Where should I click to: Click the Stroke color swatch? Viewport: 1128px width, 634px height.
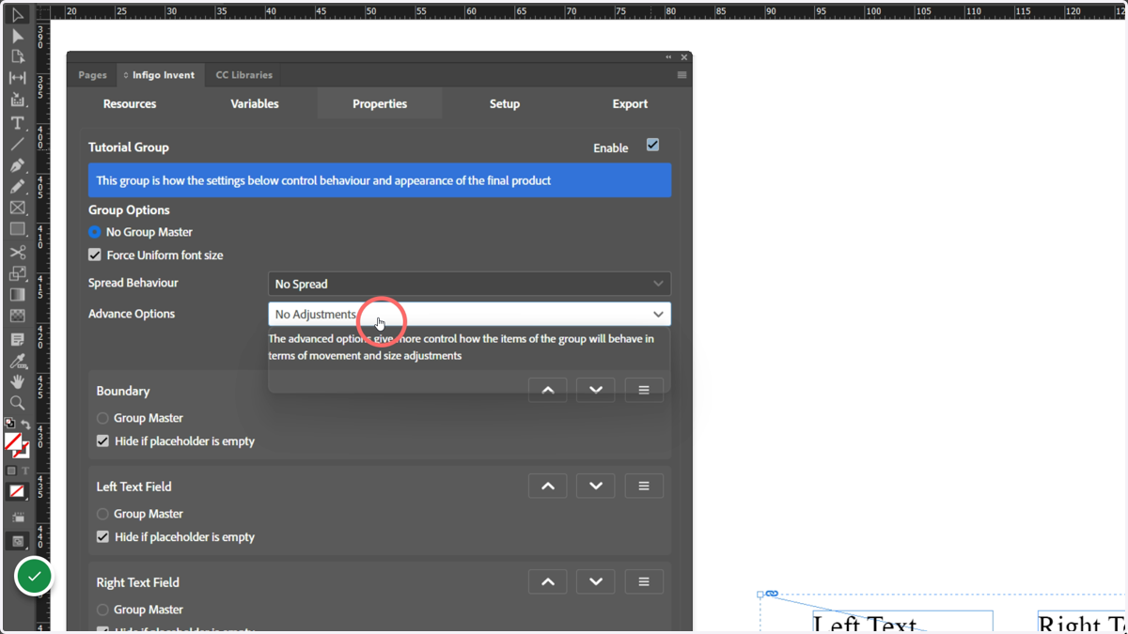coord(23,453)
